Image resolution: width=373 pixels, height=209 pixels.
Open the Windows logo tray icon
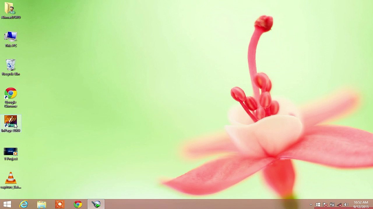pos(318,205)
